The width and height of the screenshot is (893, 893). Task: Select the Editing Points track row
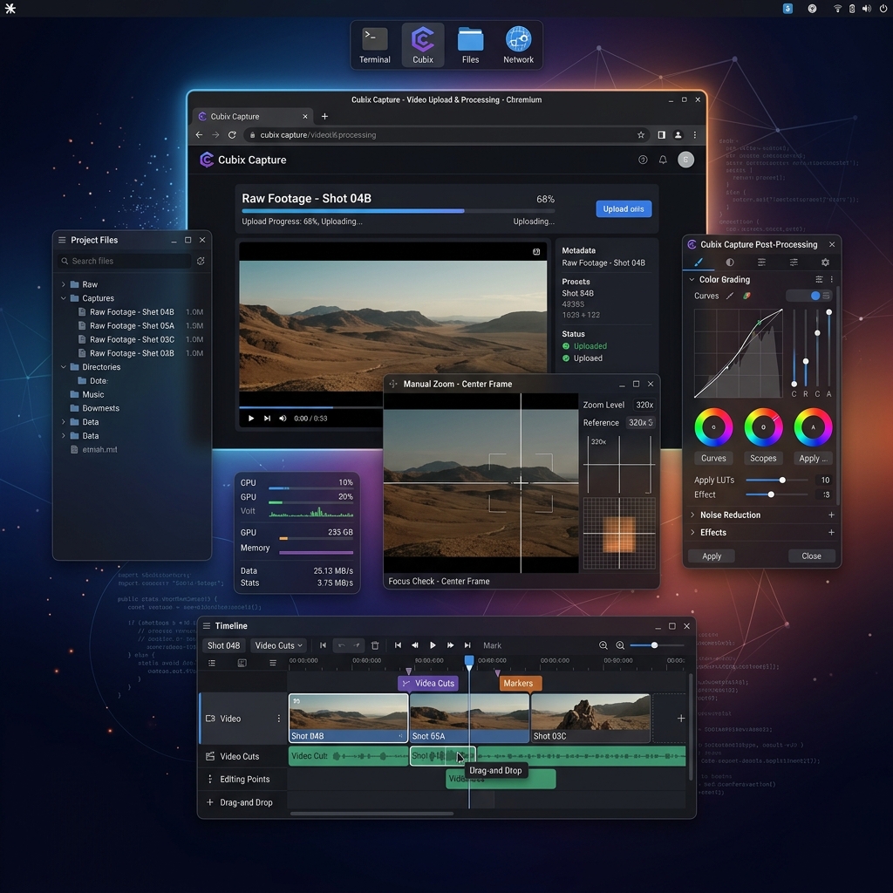243,779
